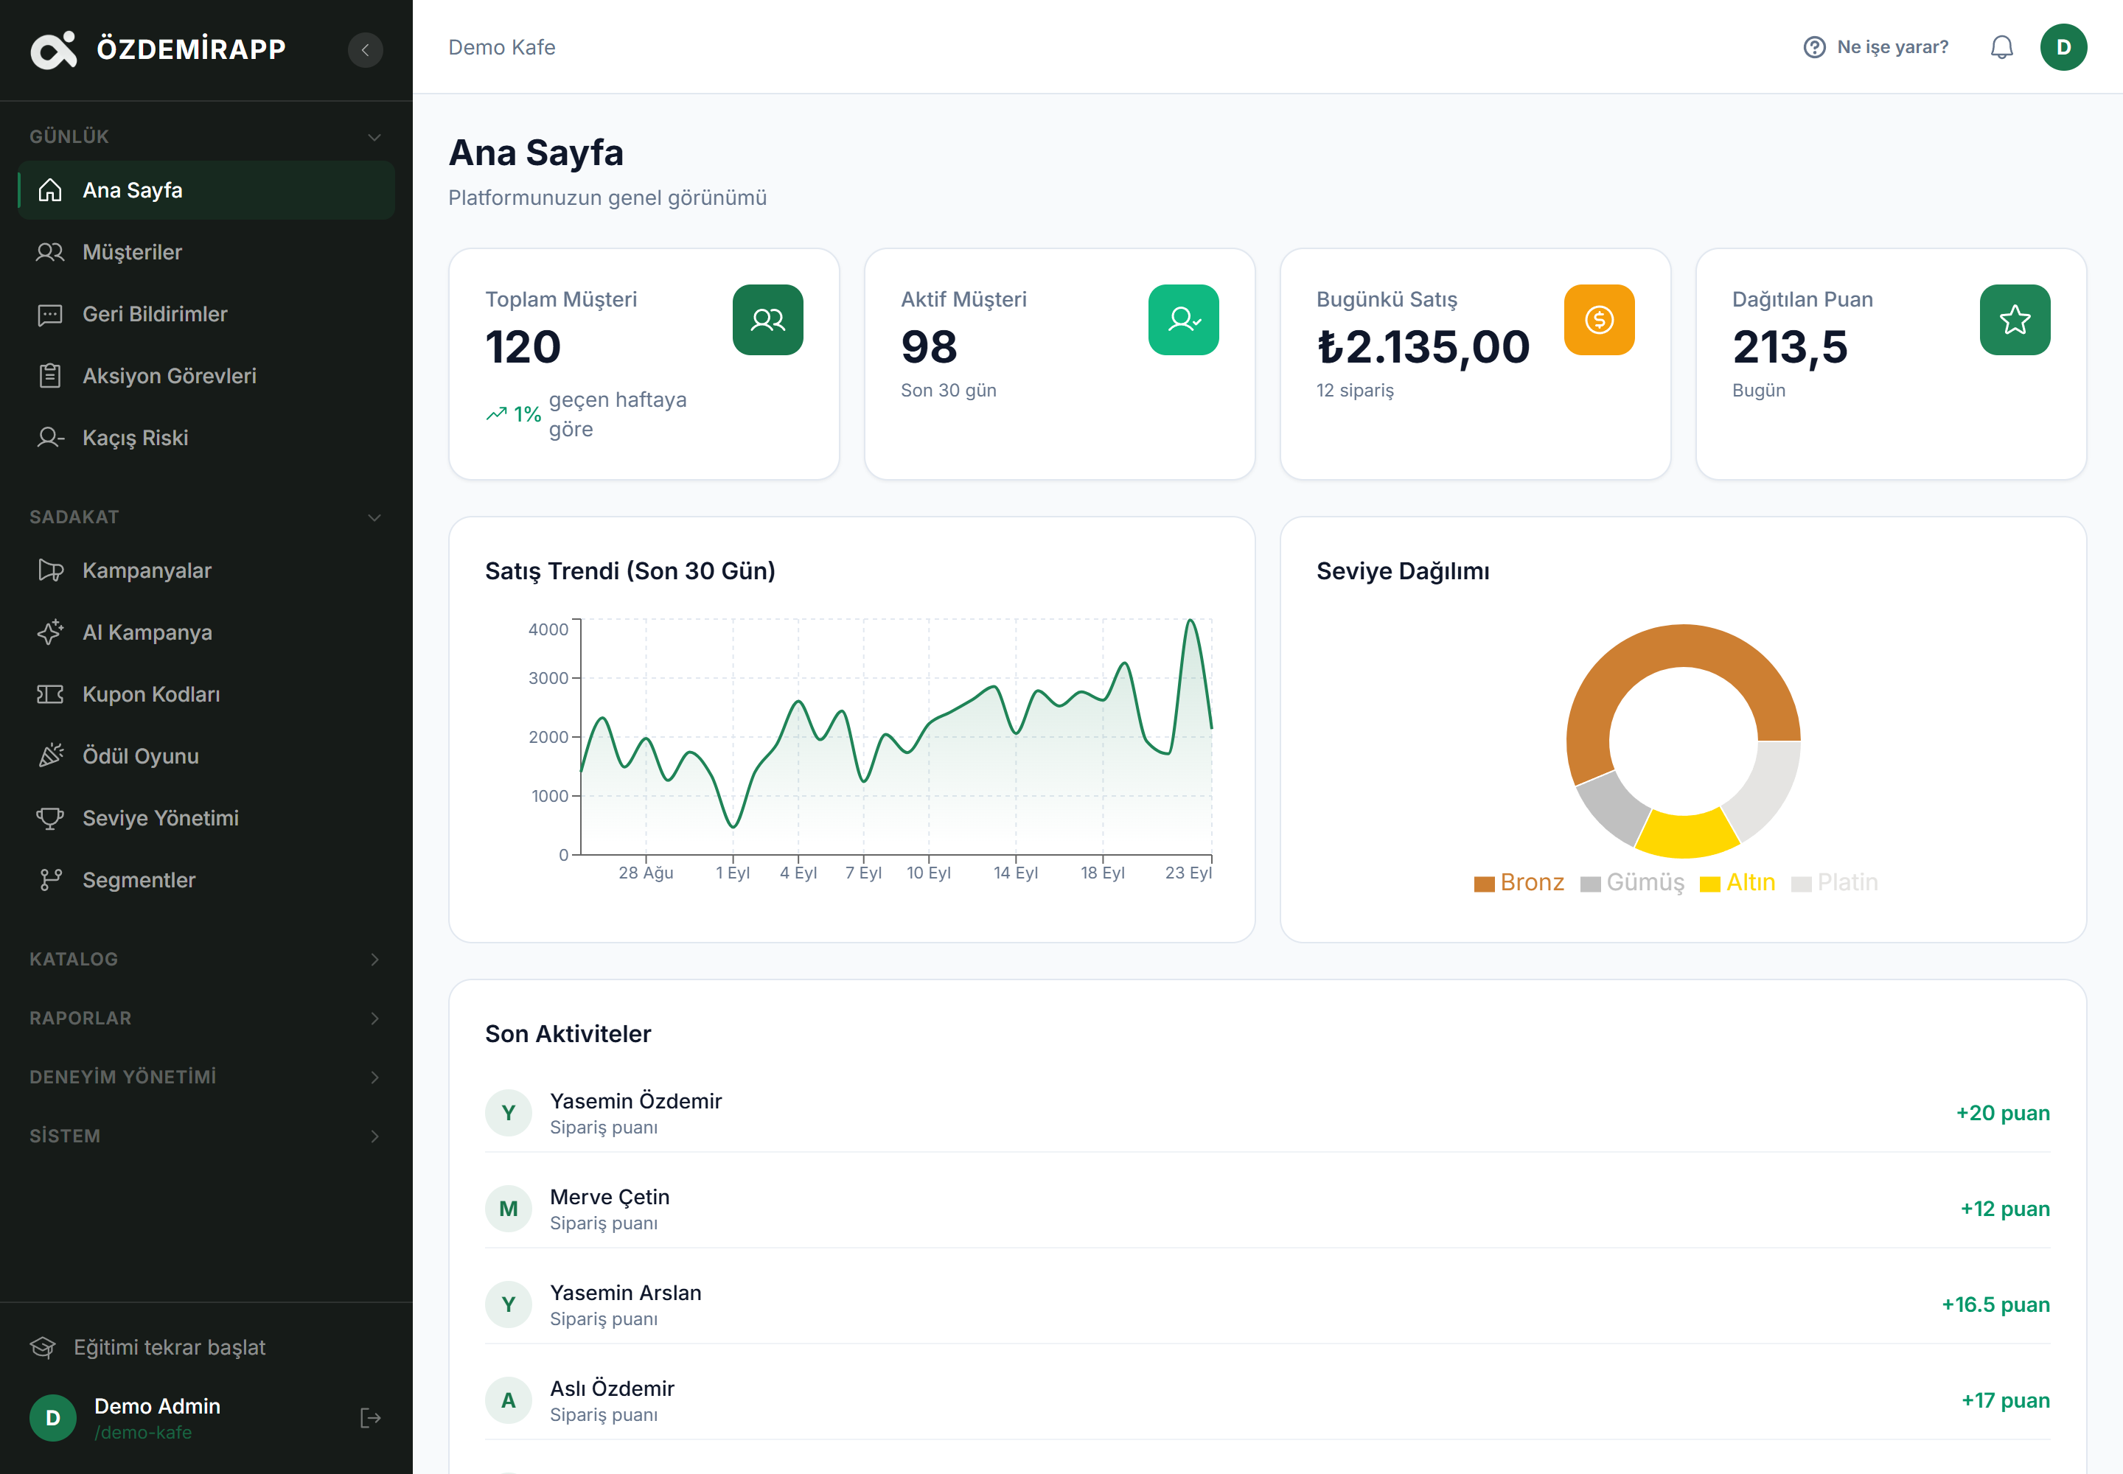The image size is (2123, 1474).
Task: Expand the DENEYİM YÖNETİMİ section
Action: click(206, 1077)
